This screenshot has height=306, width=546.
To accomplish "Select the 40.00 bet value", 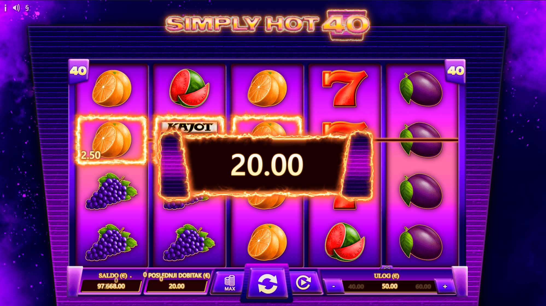I will click(356, 286).
